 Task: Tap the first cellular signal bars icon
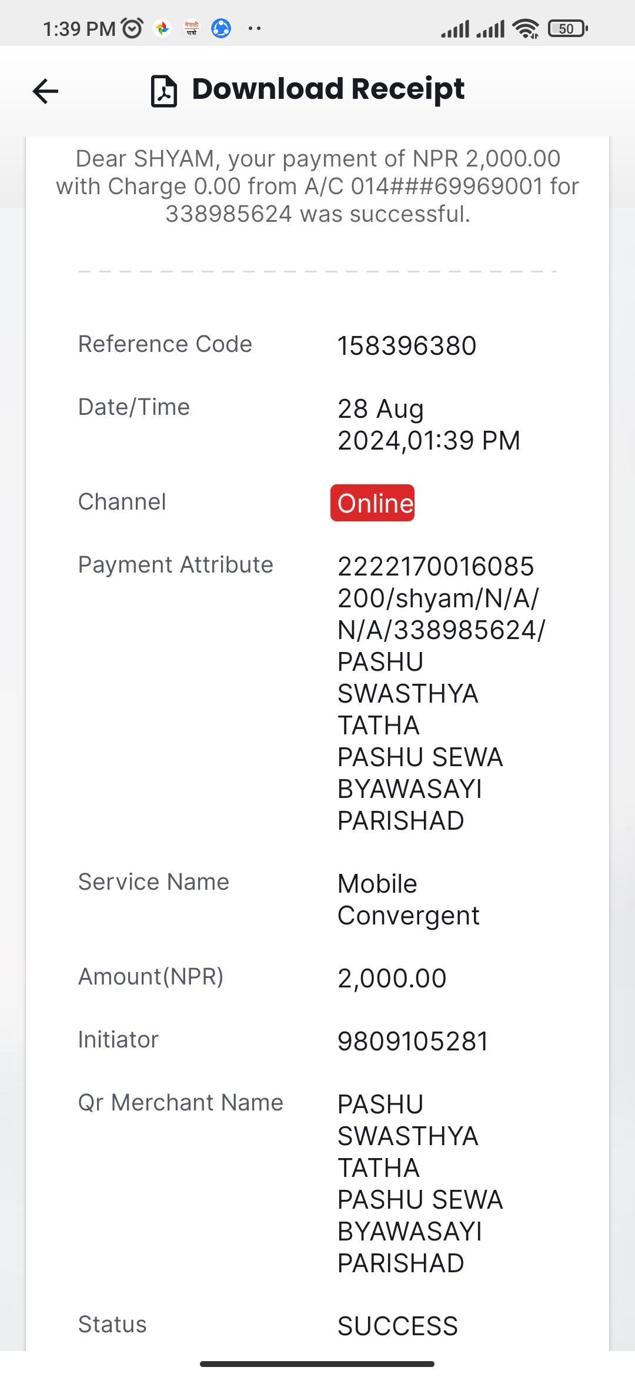pos(455,28)
